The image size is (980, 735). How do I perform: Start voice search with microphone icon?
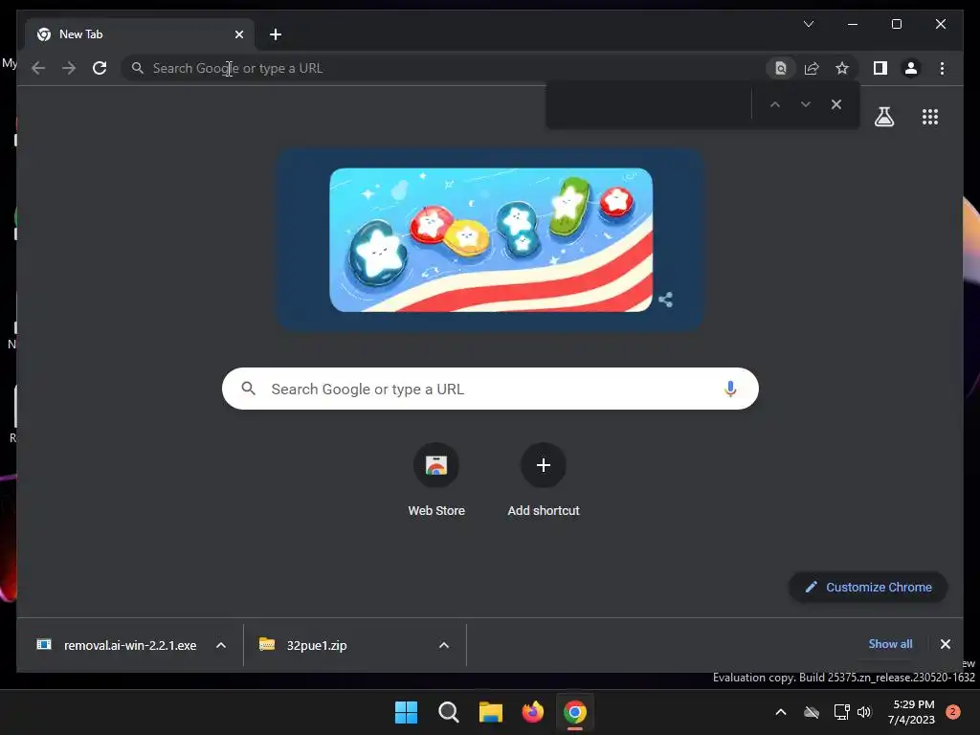click(730, 389)
